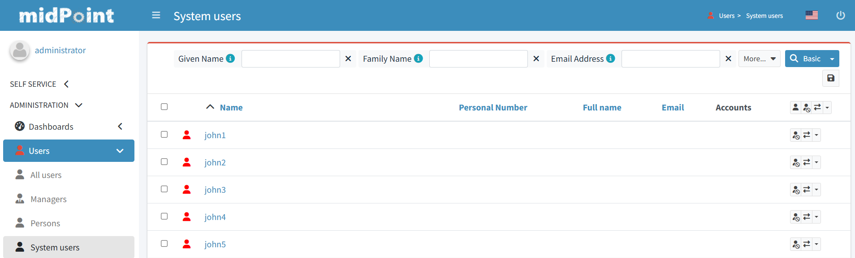Open the john4 user link
This screenshot has width=855, height=258.
[x=215, y=217]
